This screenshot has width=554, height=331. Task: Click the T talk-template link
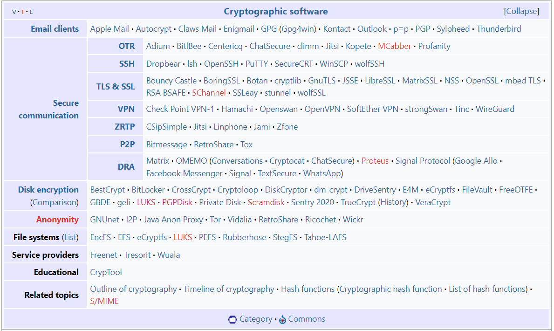(x=22, y=12)
